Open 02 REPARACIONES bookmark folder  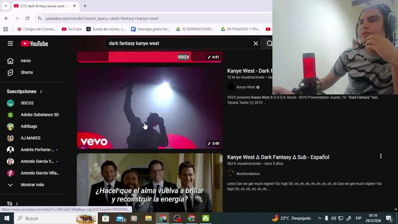tap(195, 29)
